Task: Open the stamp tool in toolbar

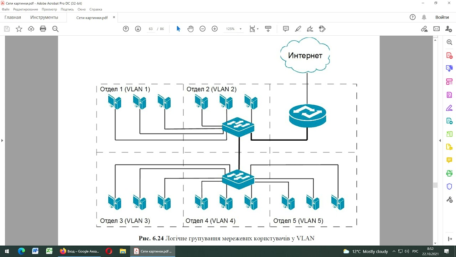Action: (x=322, y=29)
